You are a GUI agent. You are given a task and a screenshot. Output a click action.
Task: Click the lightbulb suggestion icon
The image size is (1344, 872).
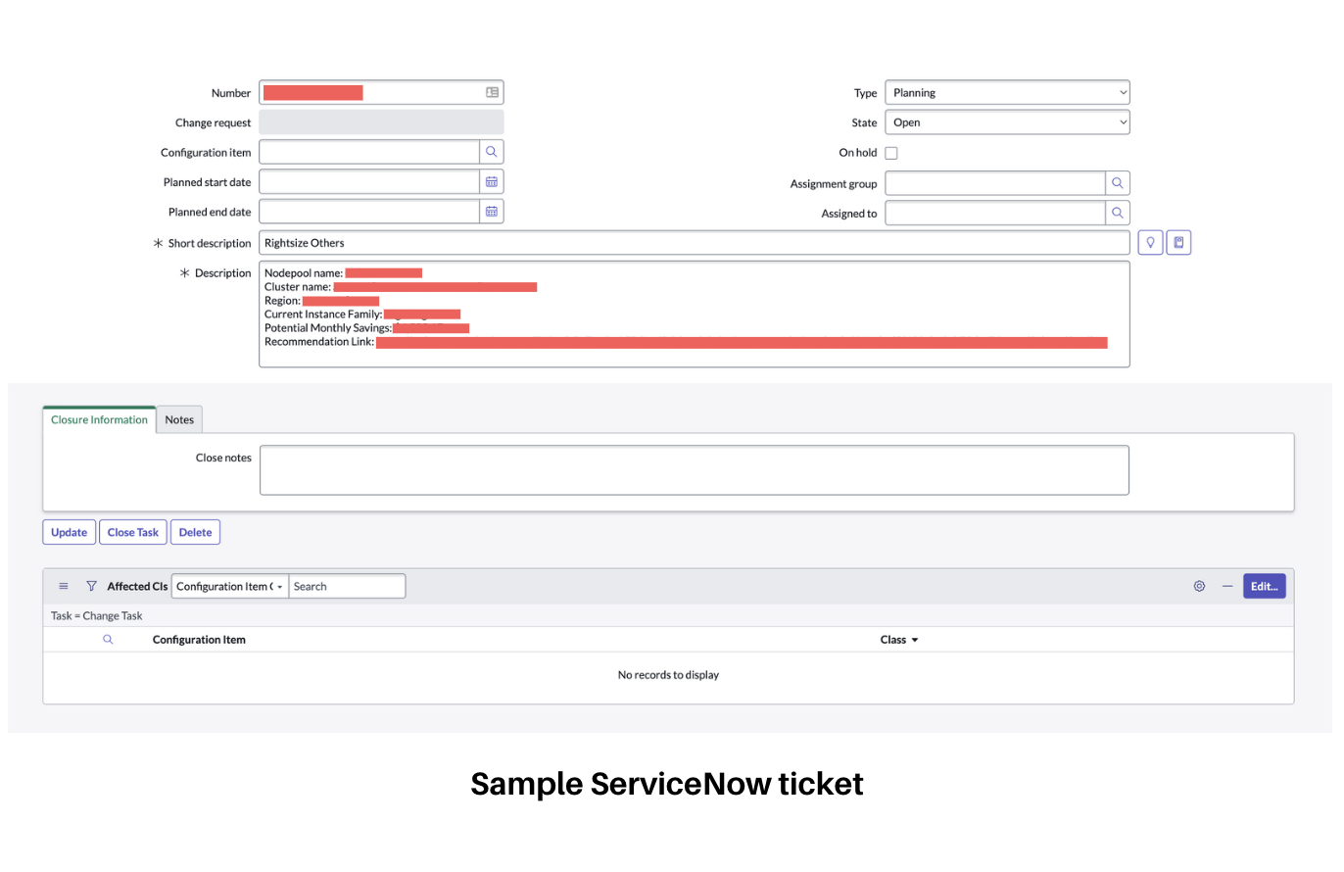click(x=1150, y=243)
